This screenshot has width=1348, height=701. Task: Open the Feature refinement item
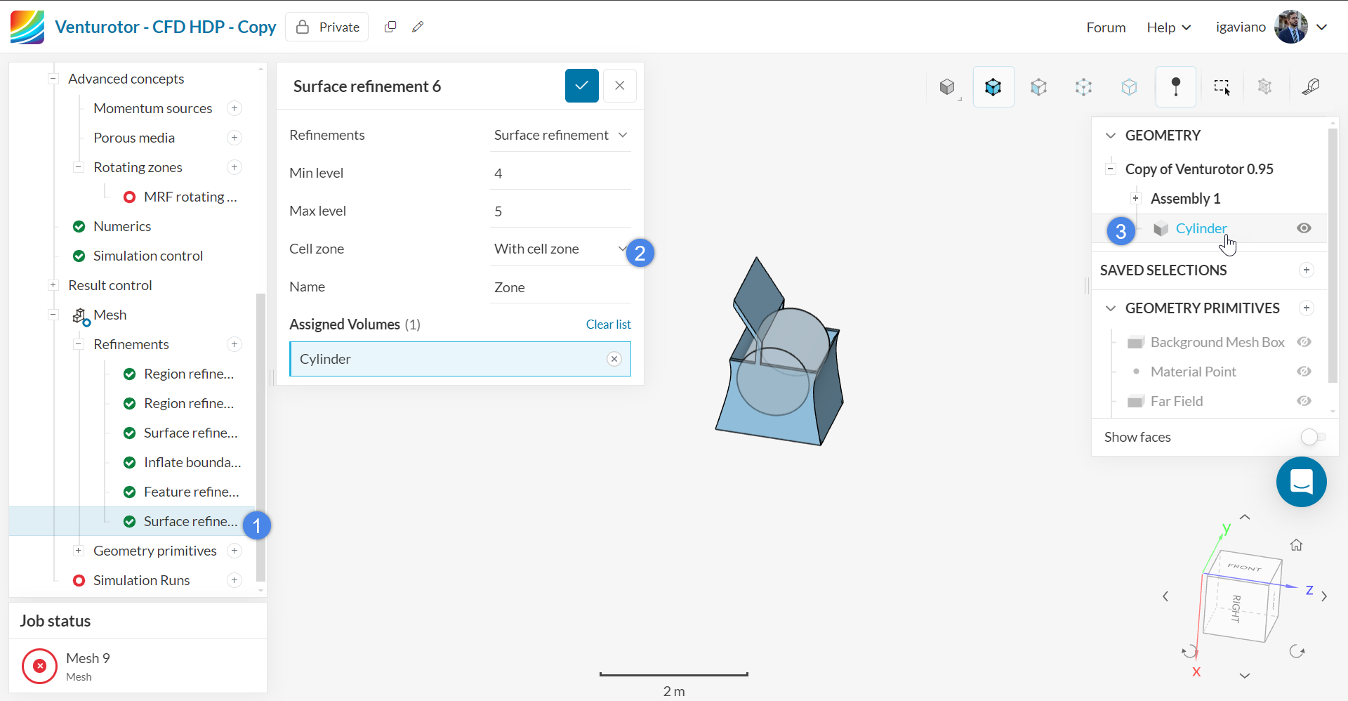pyautogui.click(x=191, y=492)
